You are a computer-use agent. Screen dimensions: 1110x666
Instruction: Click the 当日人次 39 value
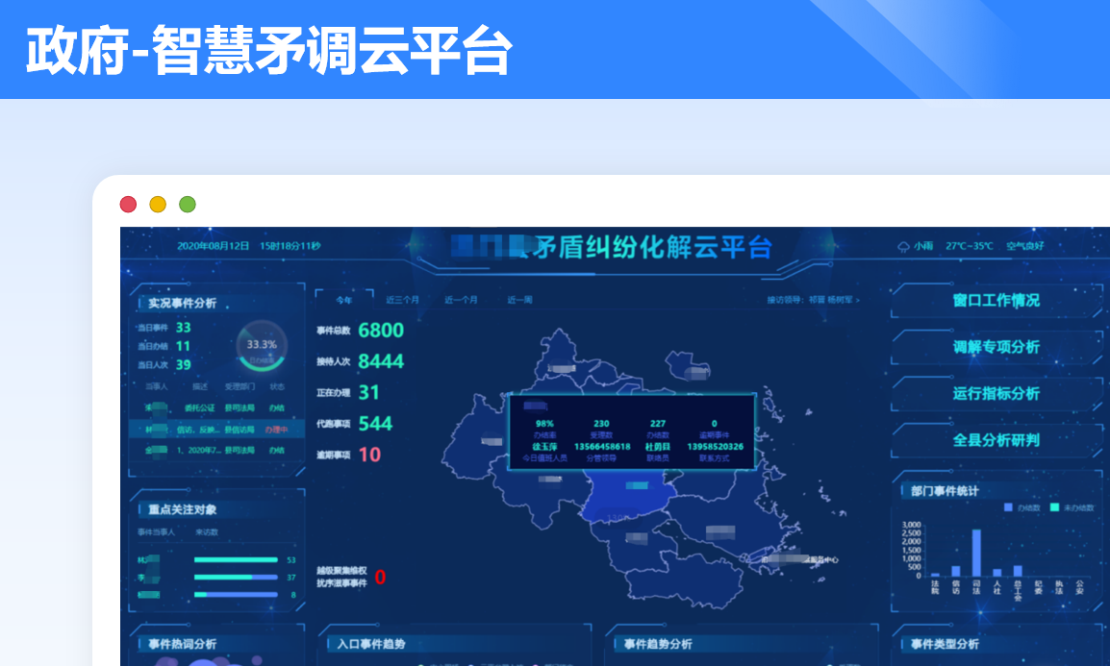(184, 365)
